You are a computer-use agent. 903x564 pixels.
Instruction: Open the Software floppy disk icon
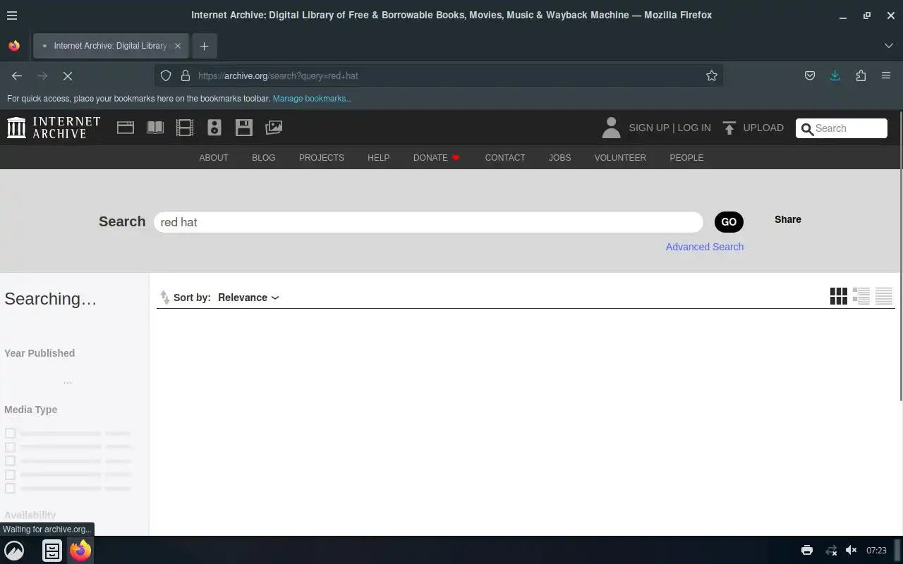click(x=244, y=128)
